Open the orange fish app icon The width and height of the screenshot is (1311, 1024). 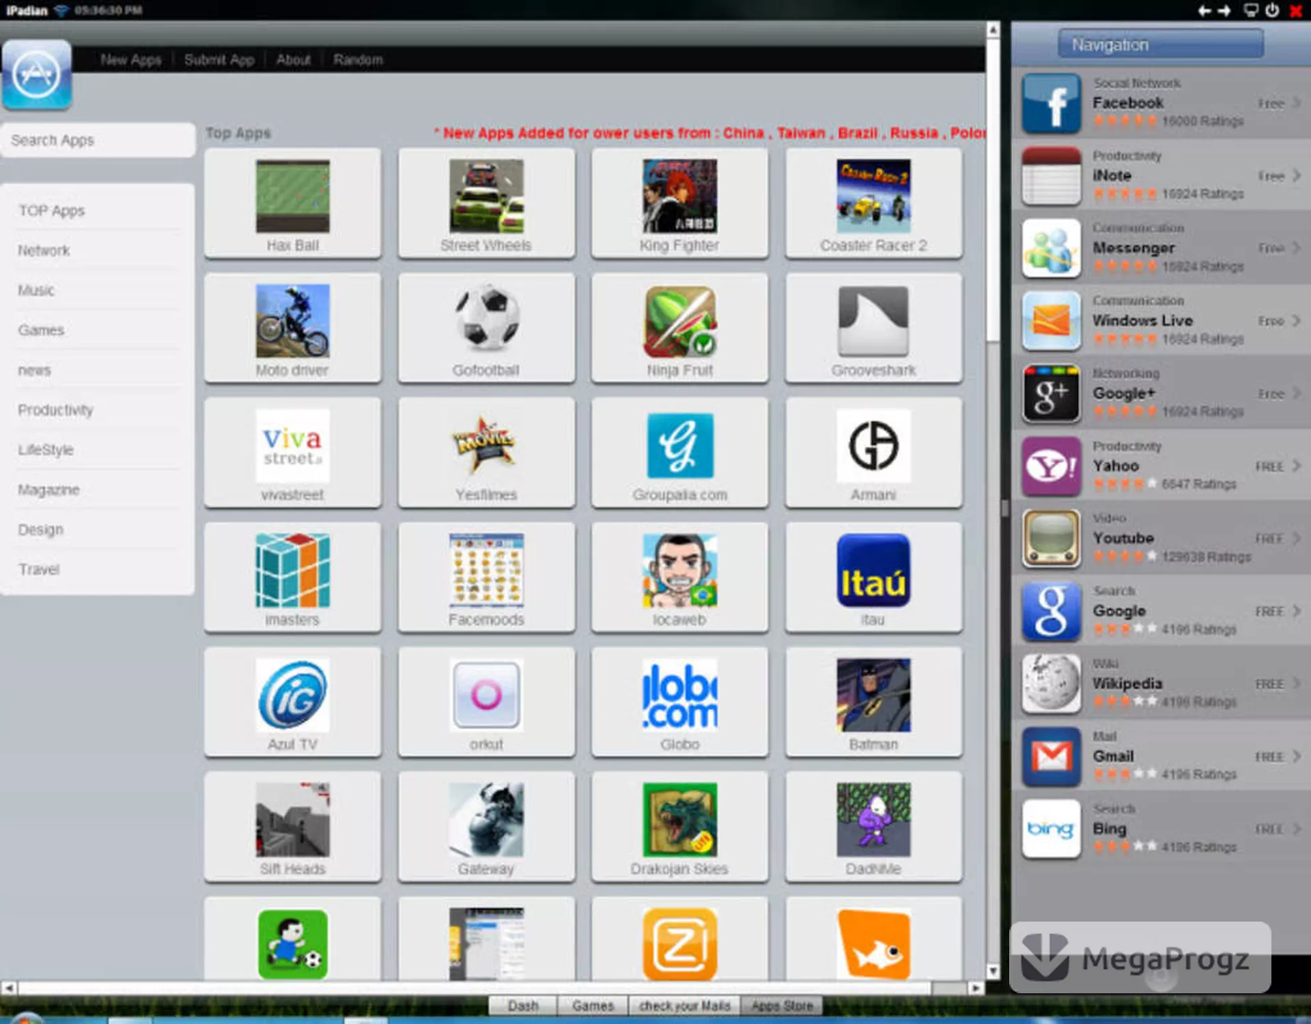click(x=873, y=944)
